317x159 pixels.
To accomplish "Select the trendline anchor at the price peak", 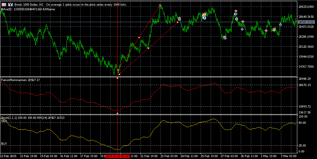I will (x=160, y=5).
